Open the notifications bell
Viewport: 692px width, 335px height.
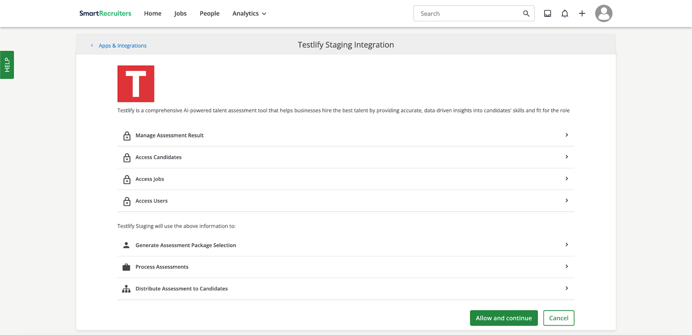click(x=565, y=13)
